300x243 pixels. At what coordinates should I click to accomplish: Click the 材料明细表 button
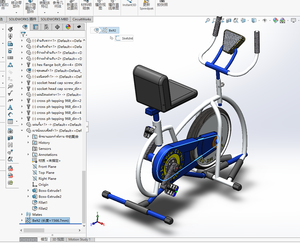click(x=86, y=6)
